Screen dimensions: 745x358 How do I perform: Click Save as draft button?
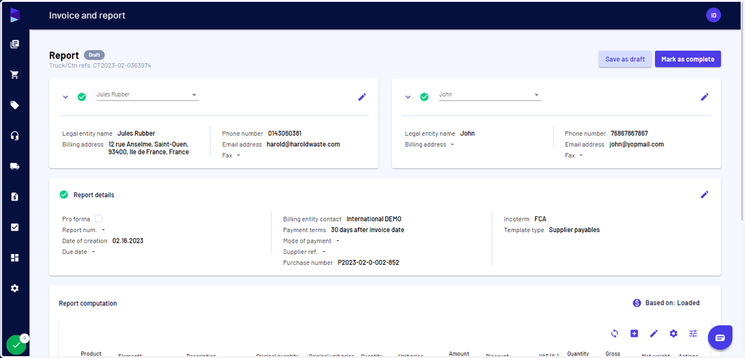click(x=625, y=59)
